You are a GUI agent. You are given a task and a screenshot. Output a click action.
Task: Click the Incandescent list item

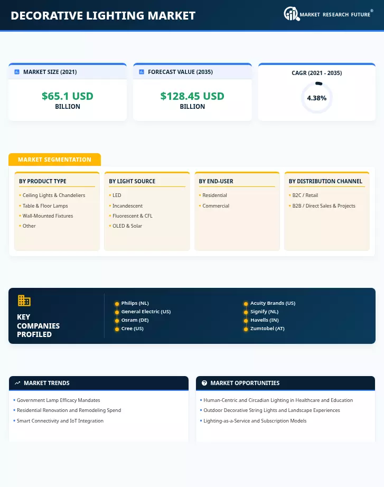pos(127,205)
